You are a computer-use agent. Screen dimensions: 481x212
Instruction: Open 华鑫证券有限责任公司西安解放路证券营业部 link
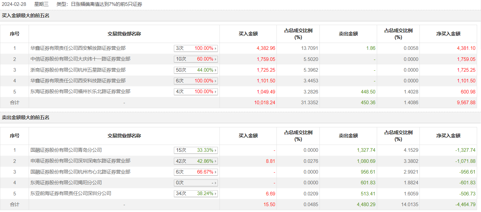[x=78, y=48]
